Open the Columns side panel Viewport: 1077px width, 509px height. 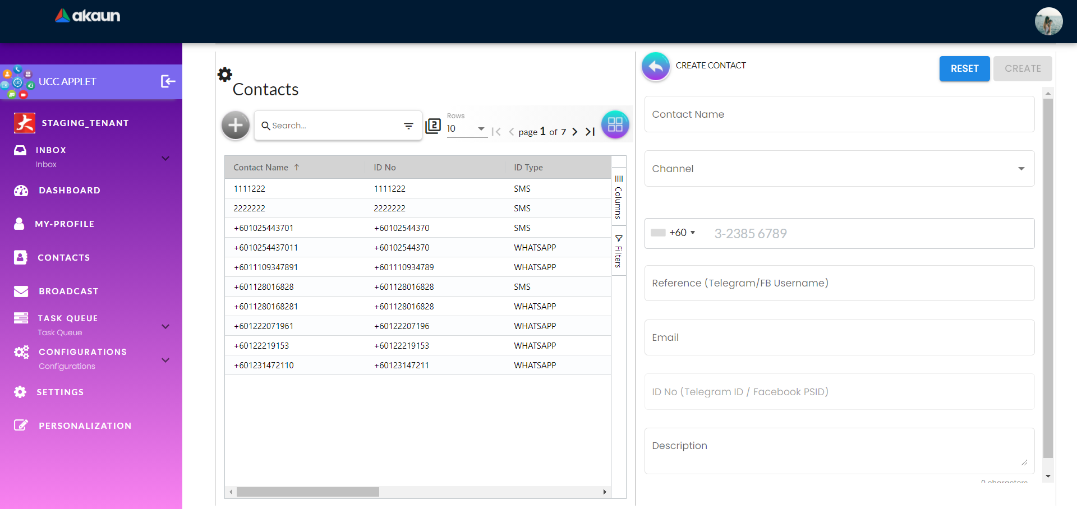point(618,197)
